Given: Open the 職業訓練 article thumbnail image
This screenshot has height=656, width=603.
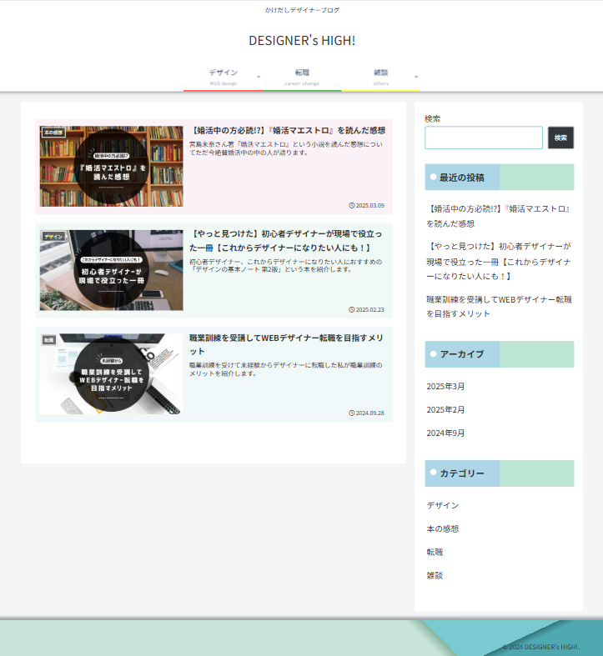Looking at the screenshot, I should (111, 373).
